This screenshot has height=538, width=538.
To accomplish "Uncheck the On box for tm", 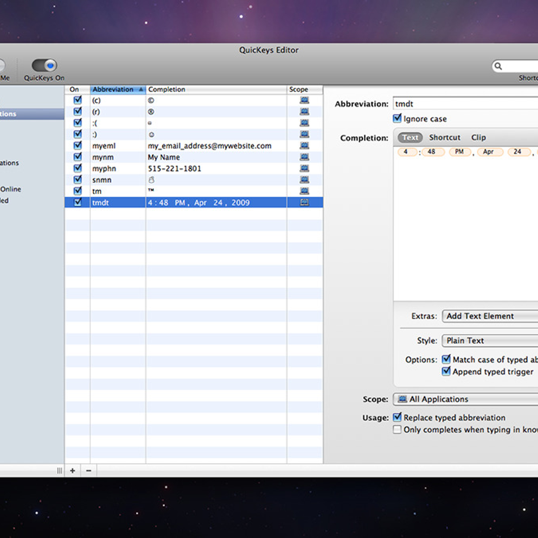I will point(78,191).
